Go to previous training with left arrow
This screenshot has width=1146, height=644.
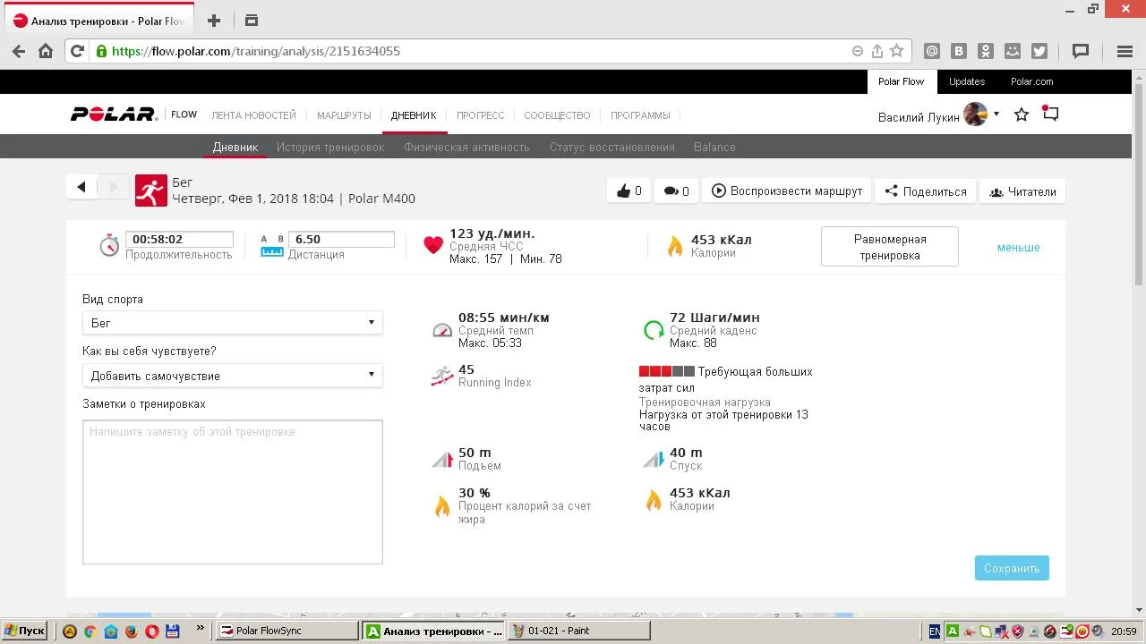81,187
